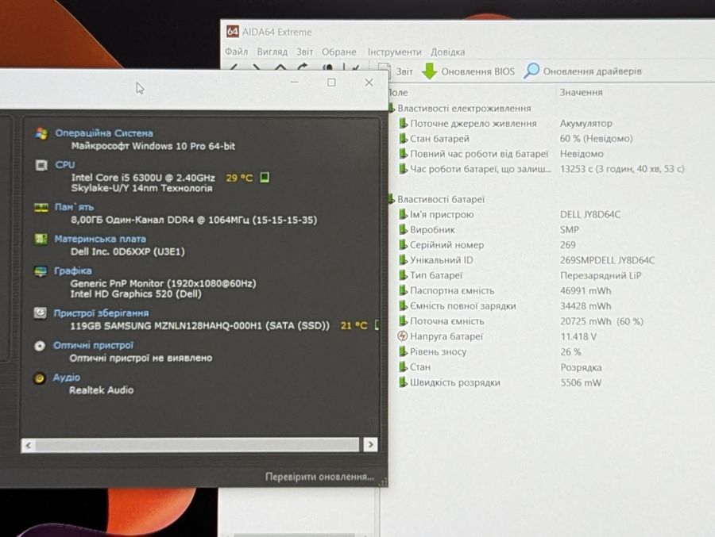Click the Значення column header
The height and width of the screenshot is (537, 715).
pos(581,93)
